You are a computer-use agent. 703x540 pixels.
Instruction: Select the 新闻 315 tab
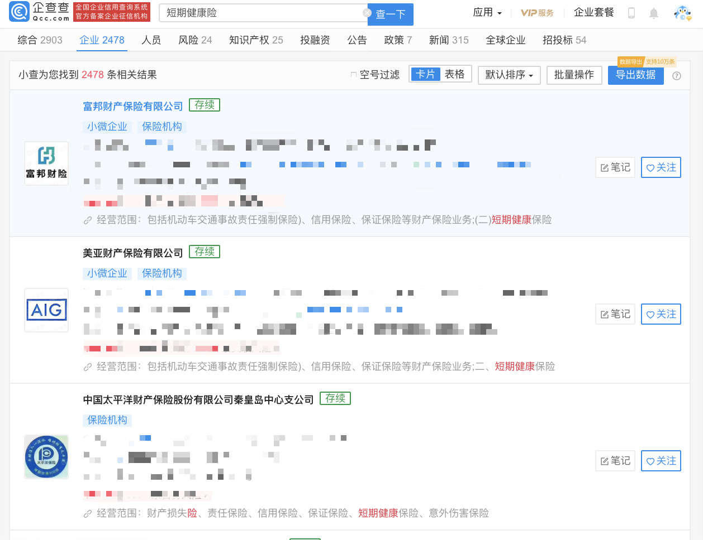(449, 40)
